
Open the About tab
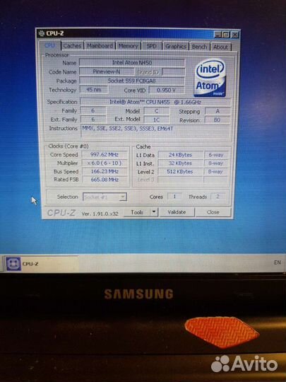(x=220, y=47)
